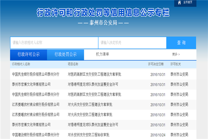Screen dimensions: 208x139
Task: Click the home icon beside 全市首页
Action: coord(179,3)
